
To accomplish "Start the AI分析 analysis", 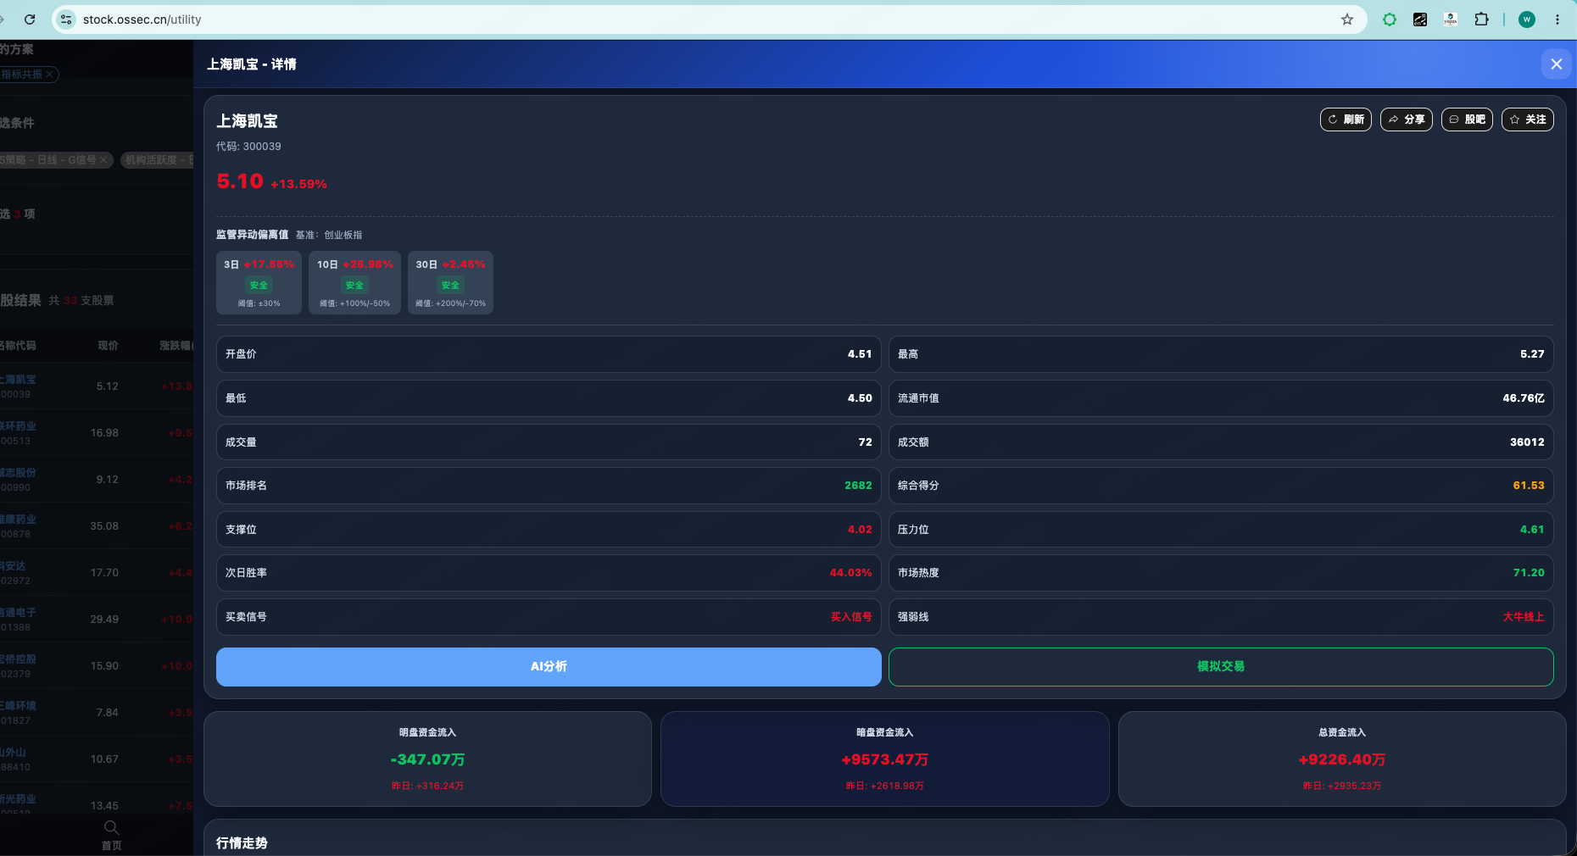I will [x=549, y=667].
